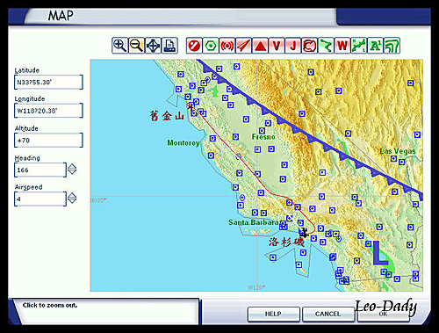Viewport: 439px width, 333px height.
Task: Click the Longitude input field
Action: 48,111
